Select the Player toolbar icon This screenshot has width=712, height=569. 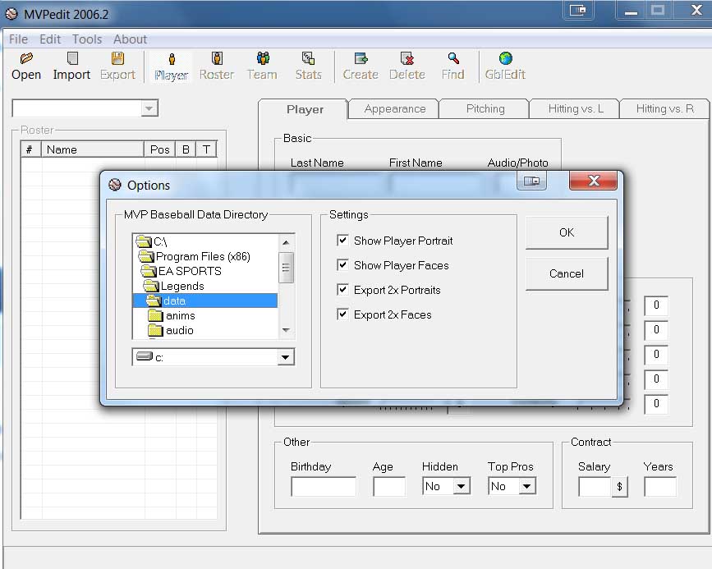171,59
